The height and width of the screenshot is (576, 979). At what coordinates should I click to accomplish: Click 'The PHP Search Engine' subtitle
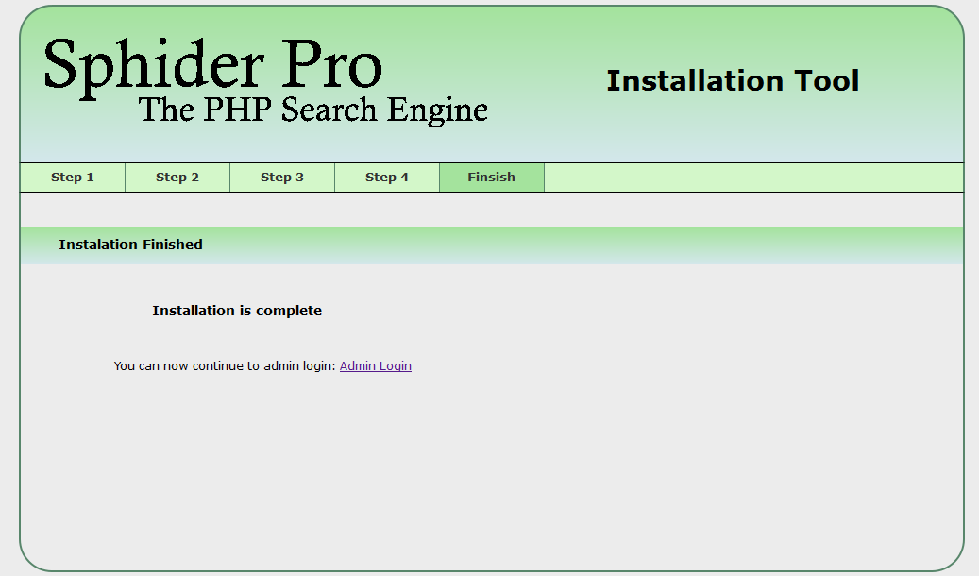pyautogui.click(x=312, y=110)
